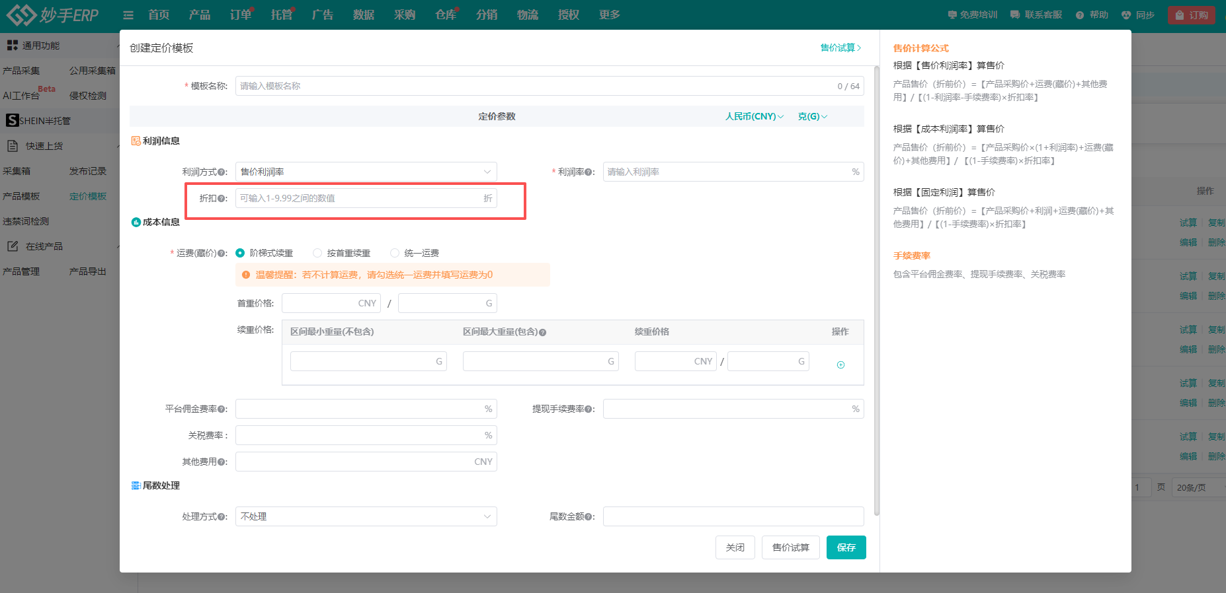Expand the 人民币(CNY) currency selector
Screen dimensions: 1226x593
click(754, 116)
